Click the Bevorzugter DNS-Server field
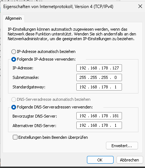This screenshot has width=145, height=168. [99, 116]
